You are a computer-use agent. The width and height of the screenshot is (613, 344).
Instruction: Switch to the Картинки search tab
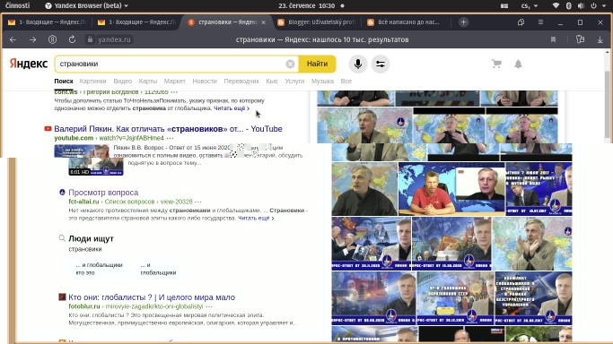point(92,82)
